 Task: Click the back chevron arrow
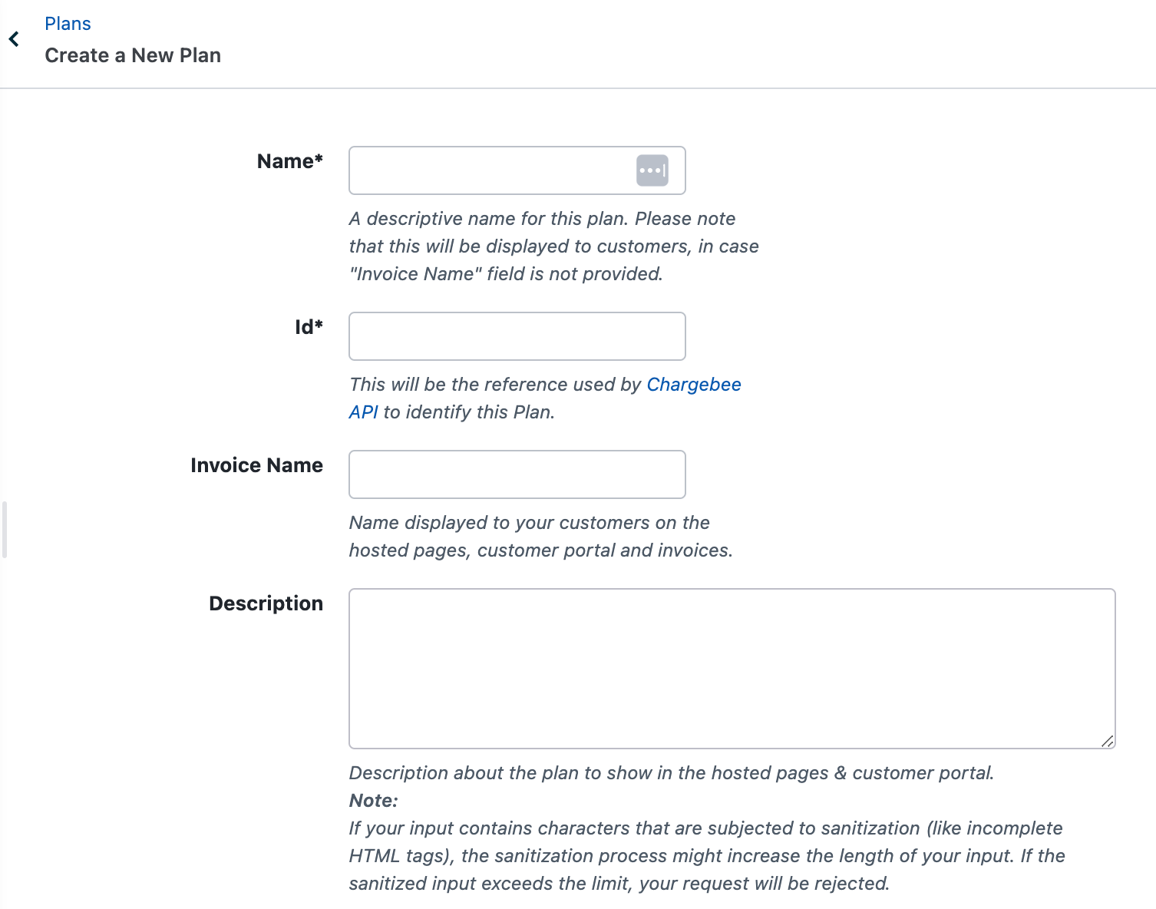(14, 39)
